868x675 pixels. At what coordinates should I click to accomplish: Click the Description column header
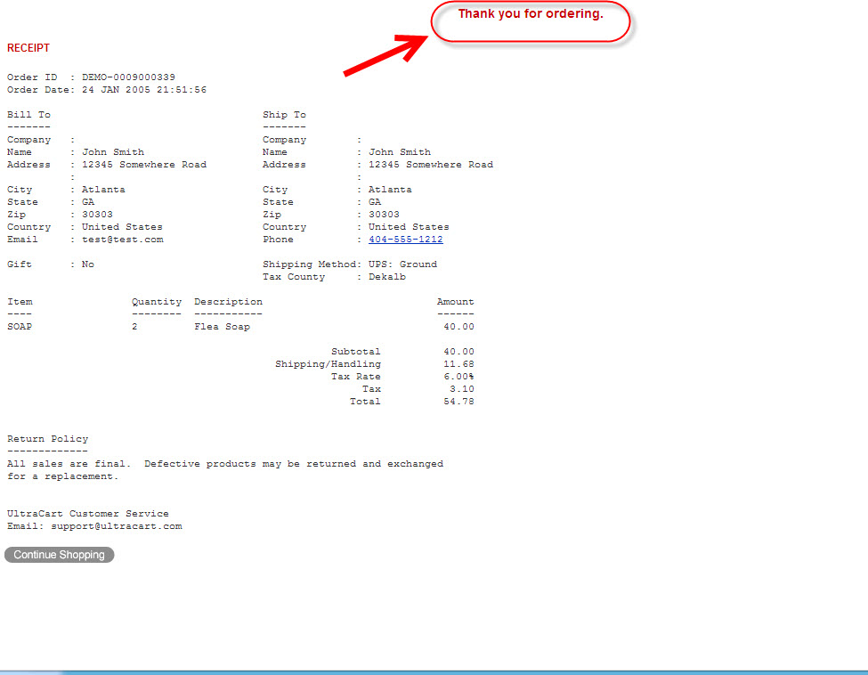pos(228,302)
